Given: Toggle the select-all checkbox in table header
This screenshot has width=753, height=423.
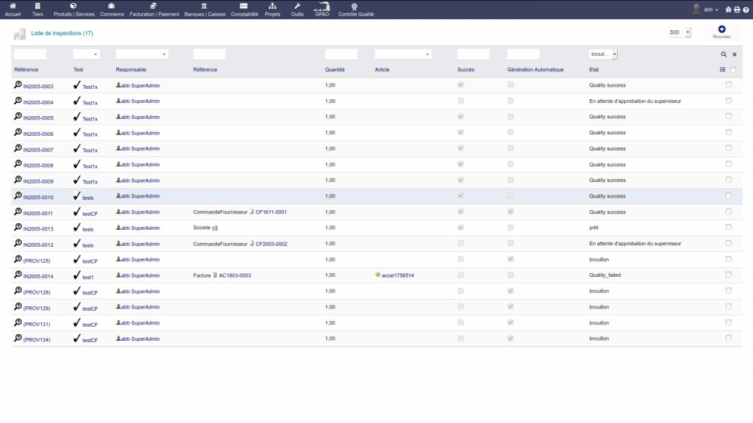Looking at the screenshot, I should 733,70.
